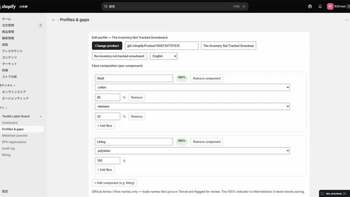Click the Lining component name field
This screenshot has width=350, height=197.
click(x=134, y=141)
